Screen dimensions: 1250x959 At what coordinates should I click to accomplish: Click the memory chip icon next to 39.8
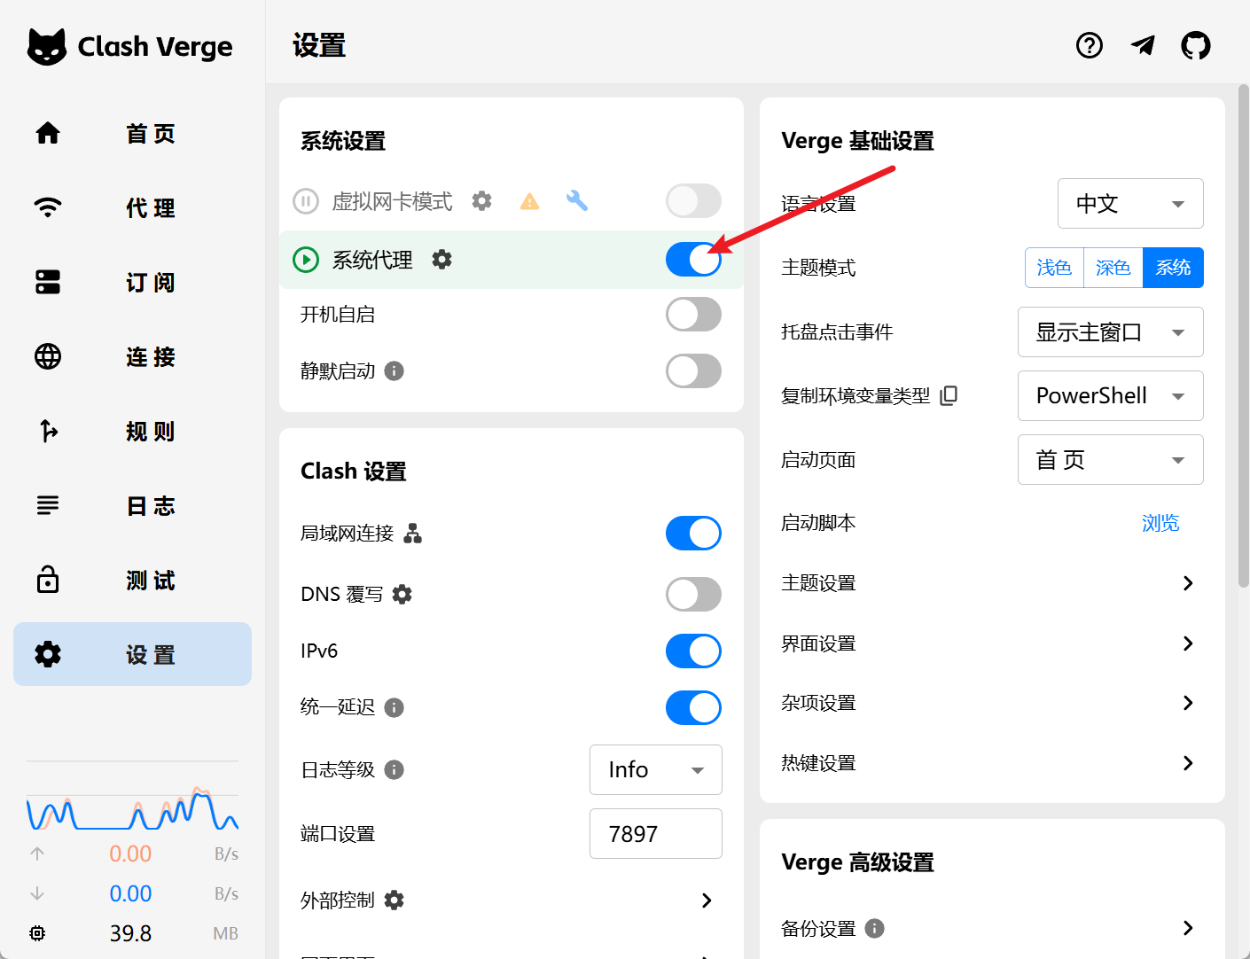[x=37, y=933]
